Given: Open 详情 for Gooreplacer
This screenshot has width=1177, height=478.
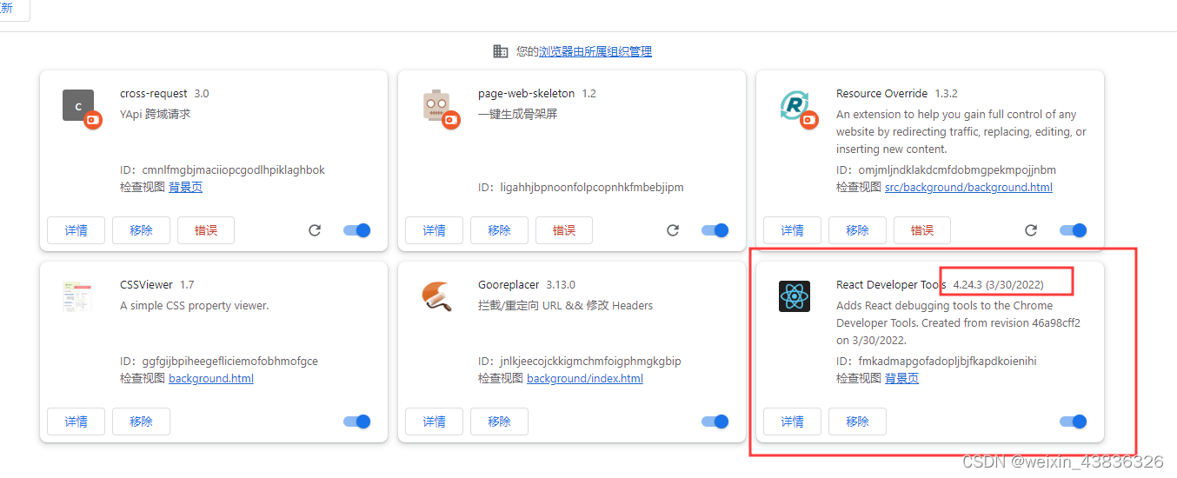Looking at the screenshot, I should coord(434,422).
